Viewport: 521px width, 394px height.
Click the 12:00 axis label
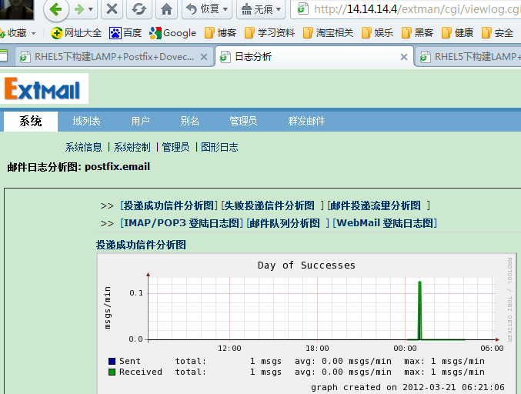click(229, 348)
